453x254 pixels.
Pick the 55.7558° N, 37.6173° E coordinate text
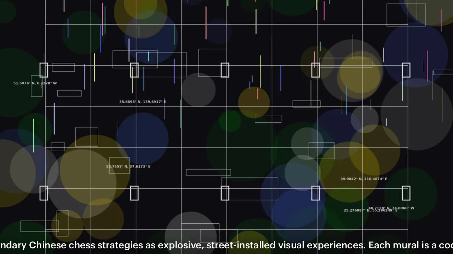(x=128, y=167)
